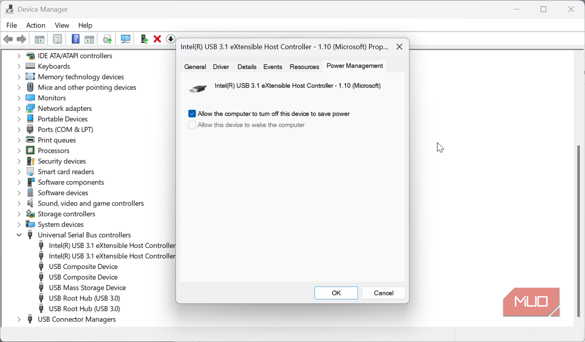Select the second USB Root Hub (USB 3.0)
Viewport: 585px width, 342px height.
[84, 309]
